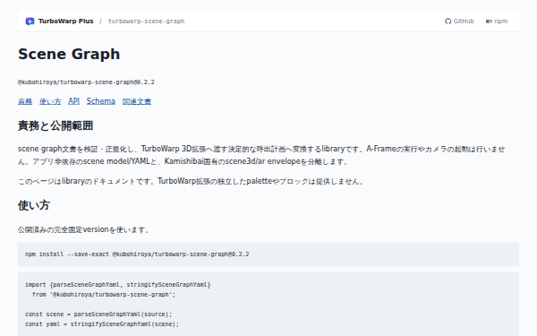Click the scene graph文書を検証 paragraph
Image resolution: width=537 pixels, height=336 pixels.
(x=261, y=155)
